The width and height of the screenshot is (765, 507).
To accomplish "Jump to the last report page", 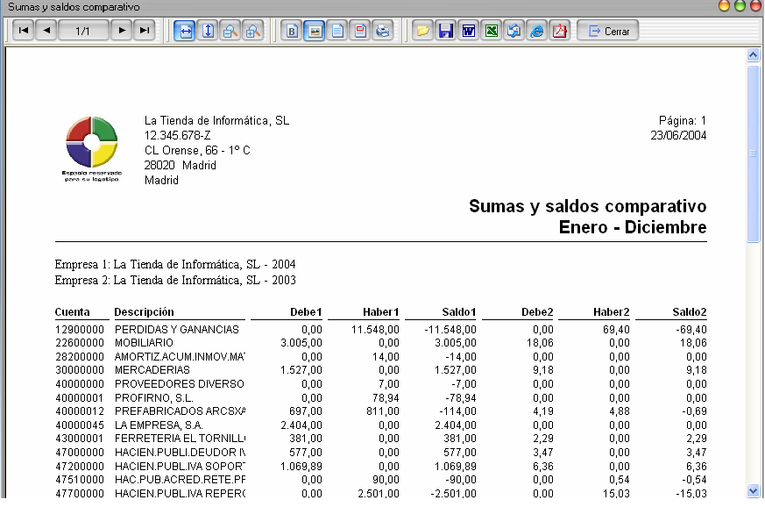I will coord(145,31).
